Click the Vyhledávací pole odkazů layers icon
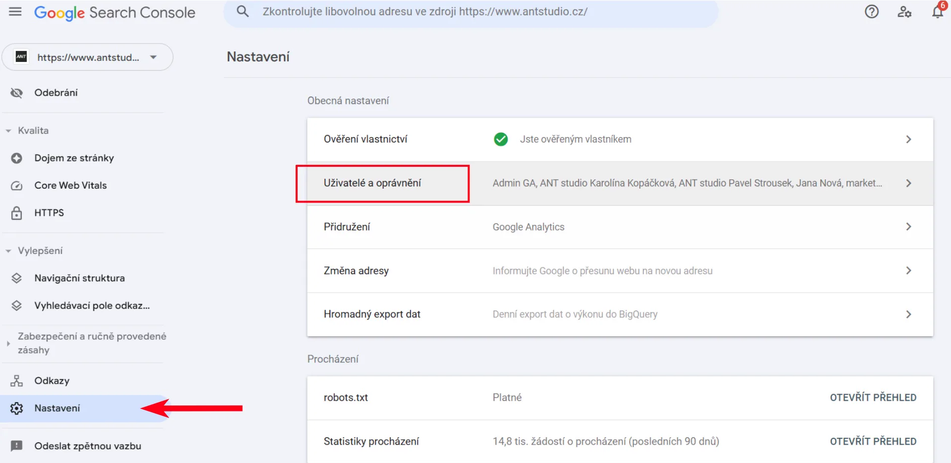The width and height of the screenshot is (951, 463). [17, 306]
